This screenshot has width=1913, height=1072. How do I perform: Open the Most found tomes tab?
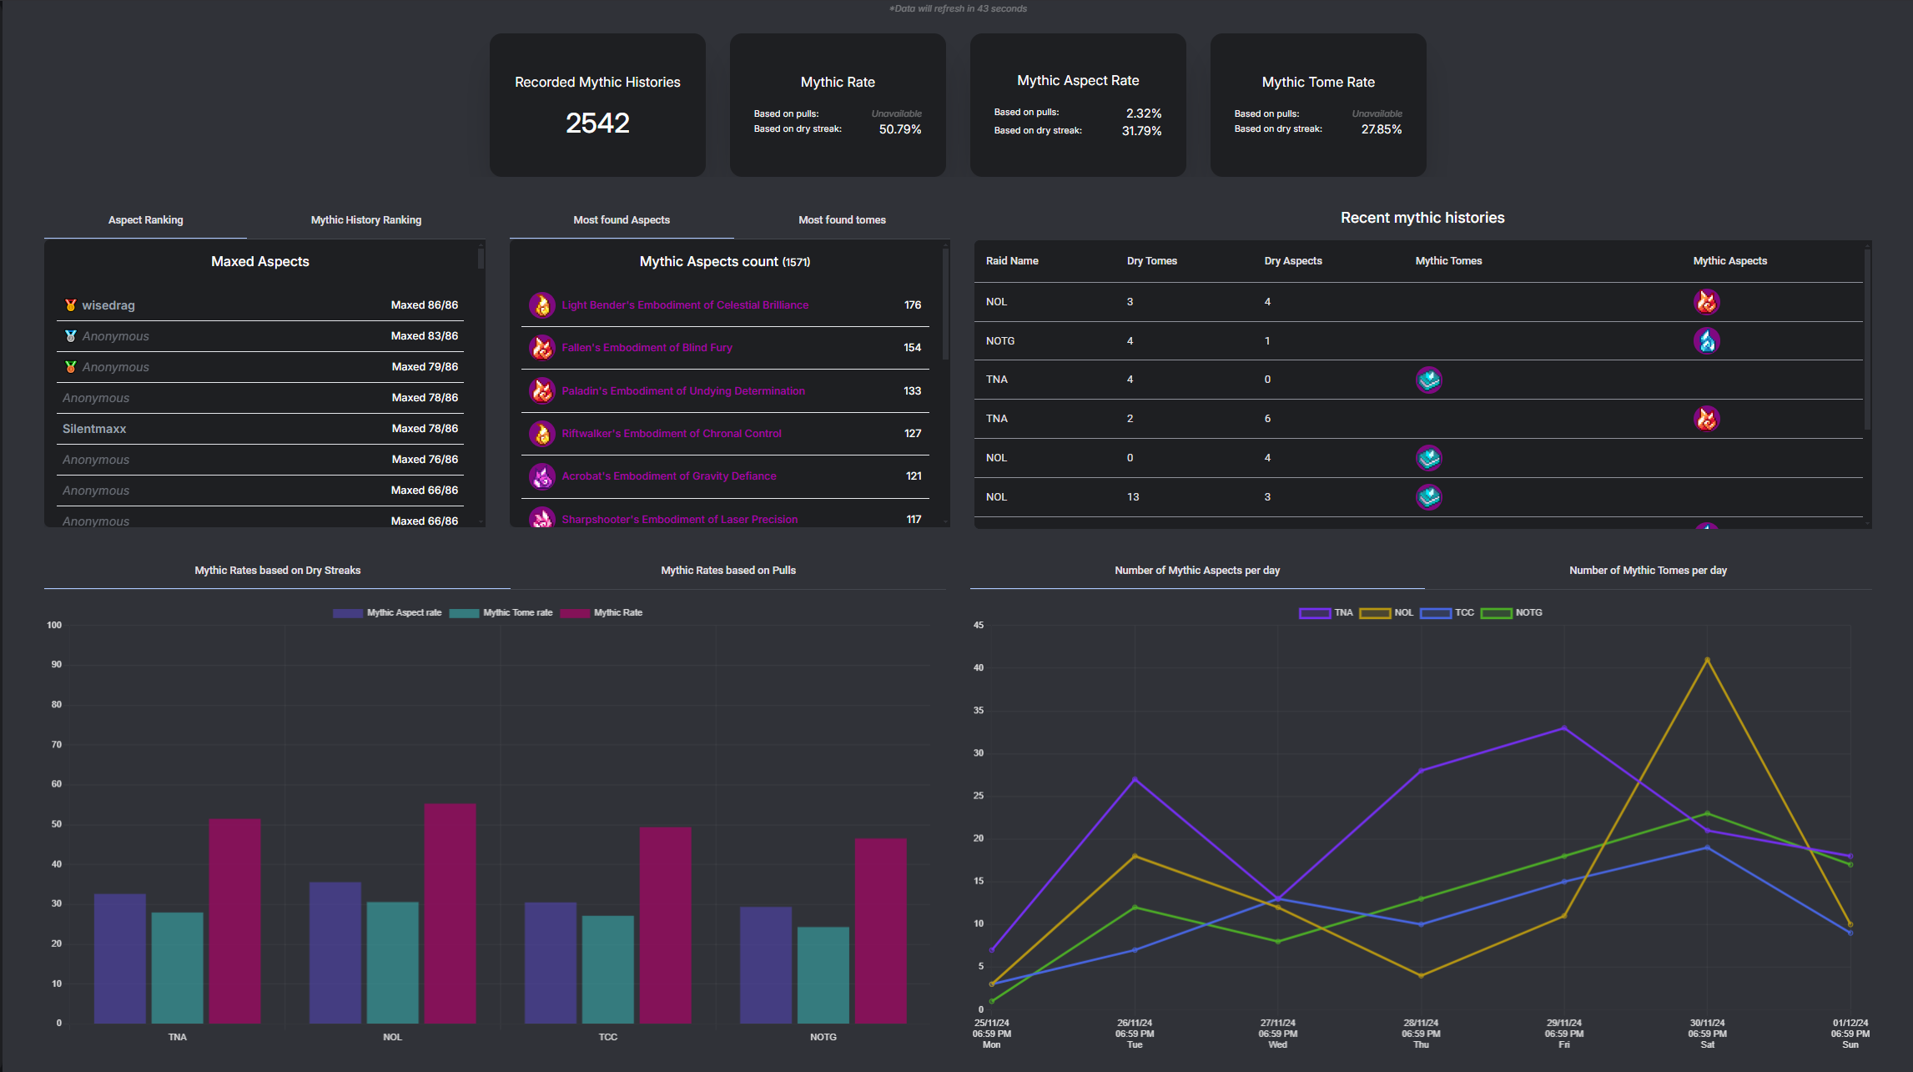click(842, 220)
